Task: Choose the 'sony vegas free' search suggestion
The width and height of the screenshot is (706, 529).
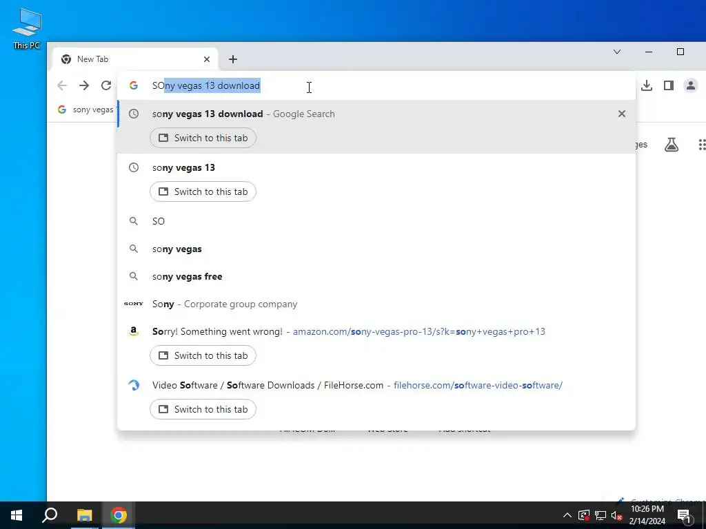Action: coord(376,277)
